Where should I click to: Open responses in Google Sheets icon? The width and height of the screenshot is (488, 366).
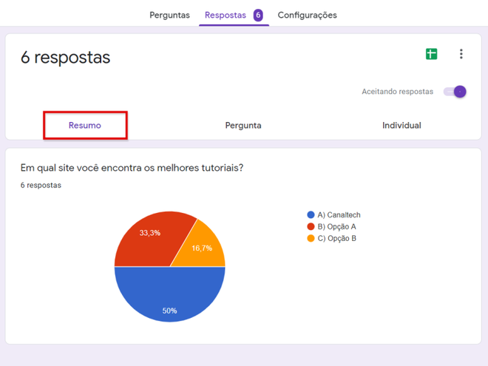431,54
